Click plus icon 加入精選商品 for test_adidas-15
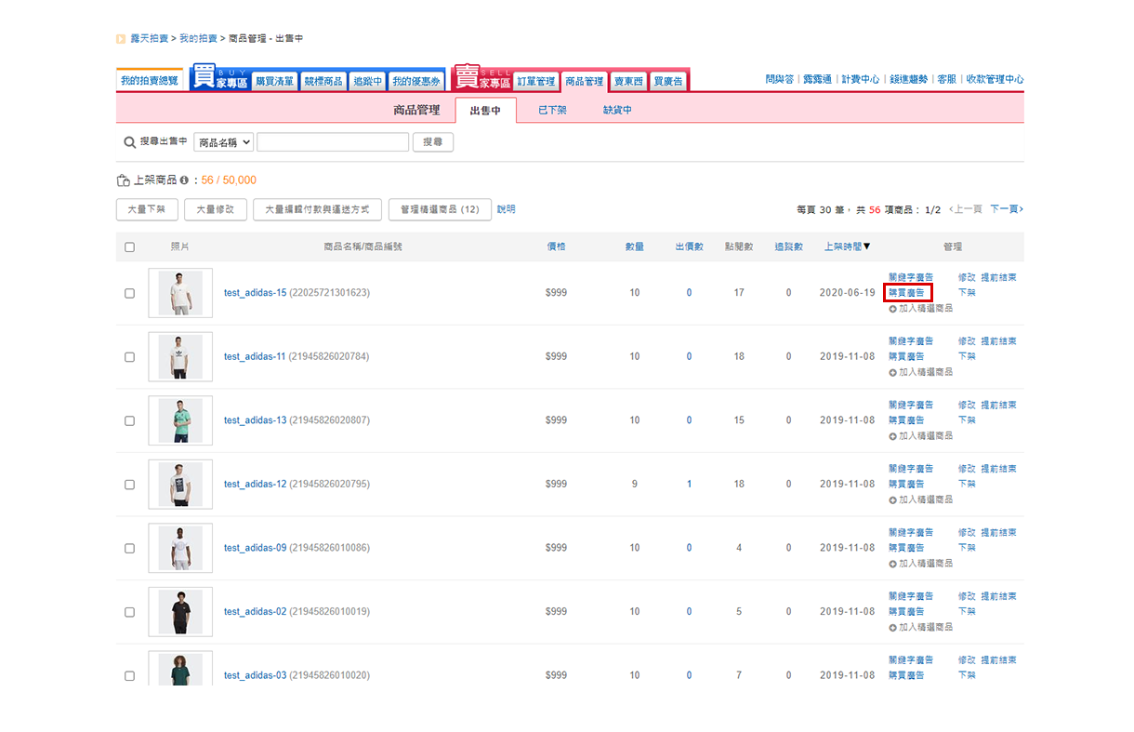This screenshot has width=1134, height=732. (893, 308)
